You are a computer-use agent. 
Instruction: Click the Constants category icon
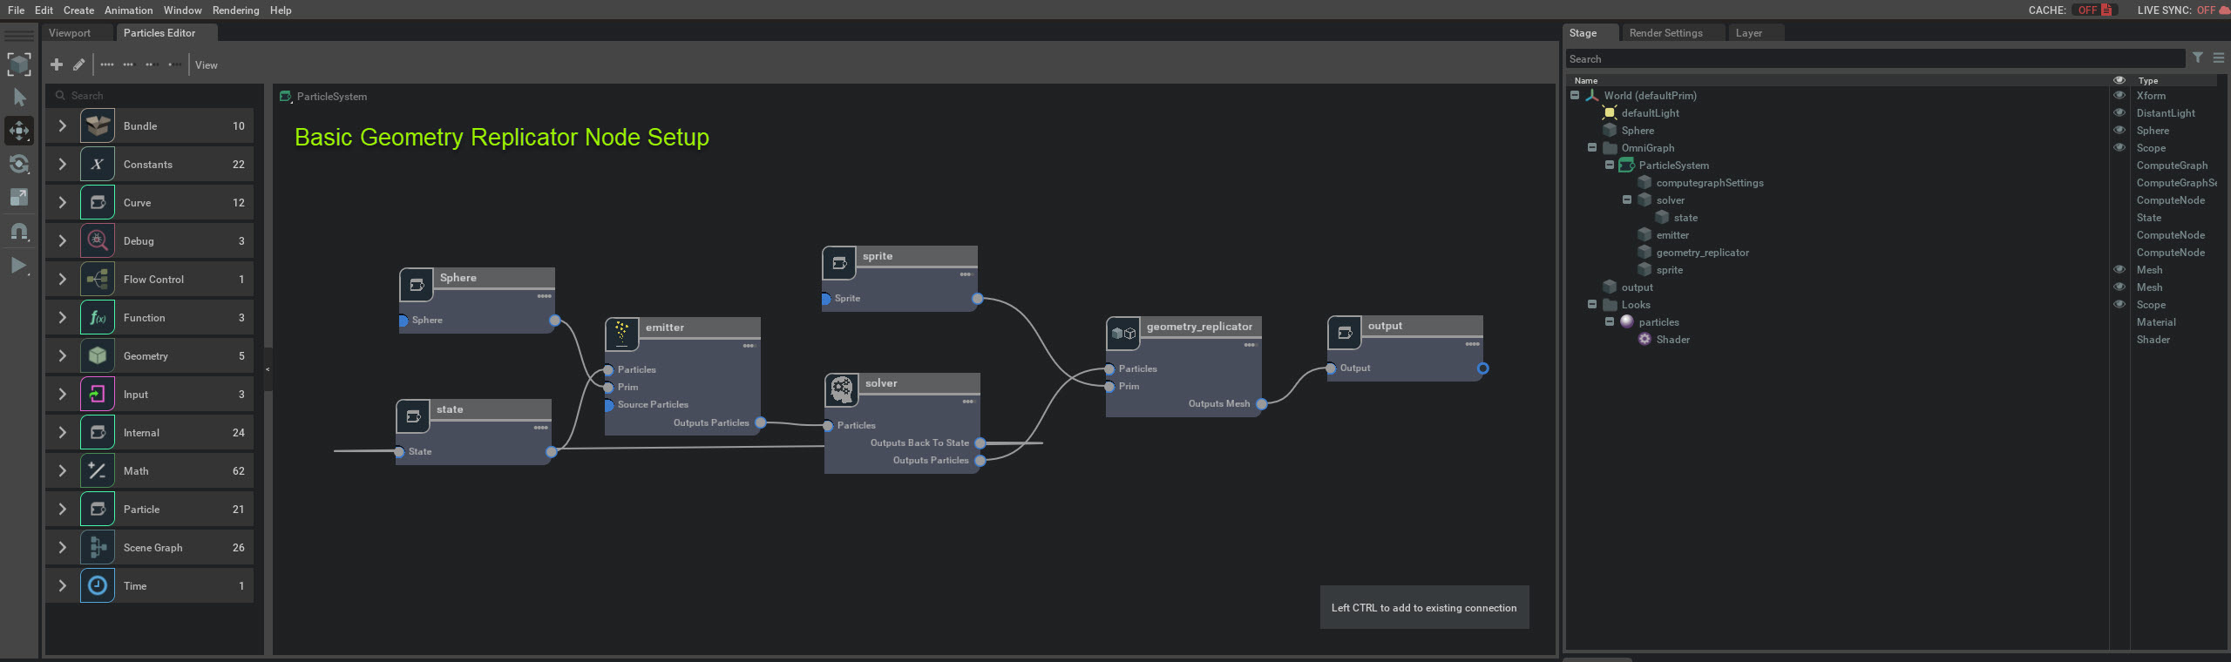pos(98,165)
